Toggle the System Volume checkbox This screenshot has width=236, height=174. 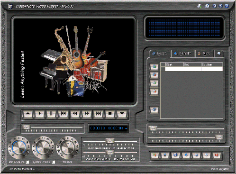tap(54, 162)
